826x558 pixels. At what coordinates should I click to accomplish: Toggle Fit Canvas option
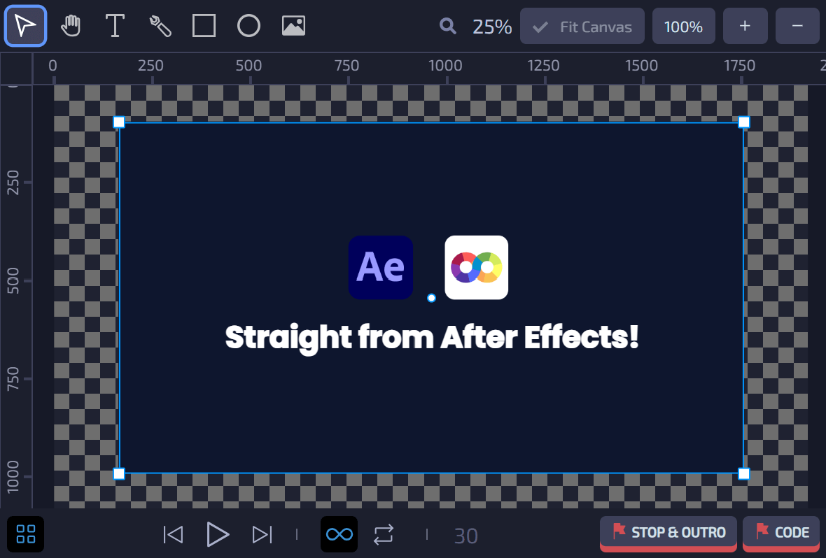582,27
